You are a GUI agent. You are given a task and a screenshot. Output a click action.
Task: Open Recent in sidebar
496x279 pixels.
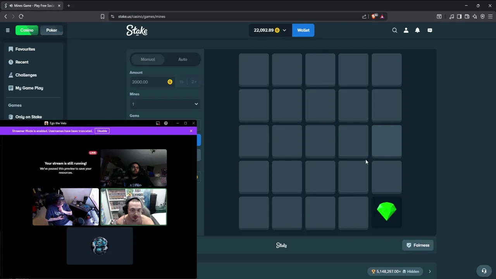pyautogui.click(x=22, y=62)
